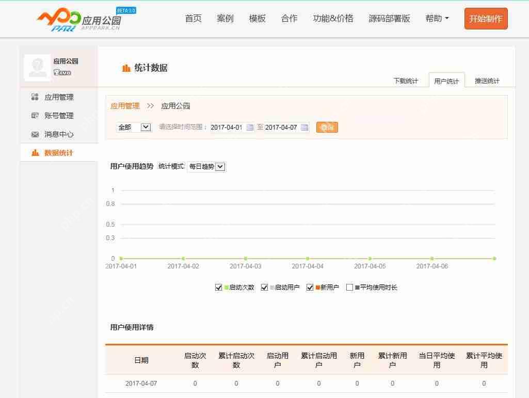Click the start date input showing 2017-04-01
The width and height of the screenshot is (529, 398).
[227, 127]
